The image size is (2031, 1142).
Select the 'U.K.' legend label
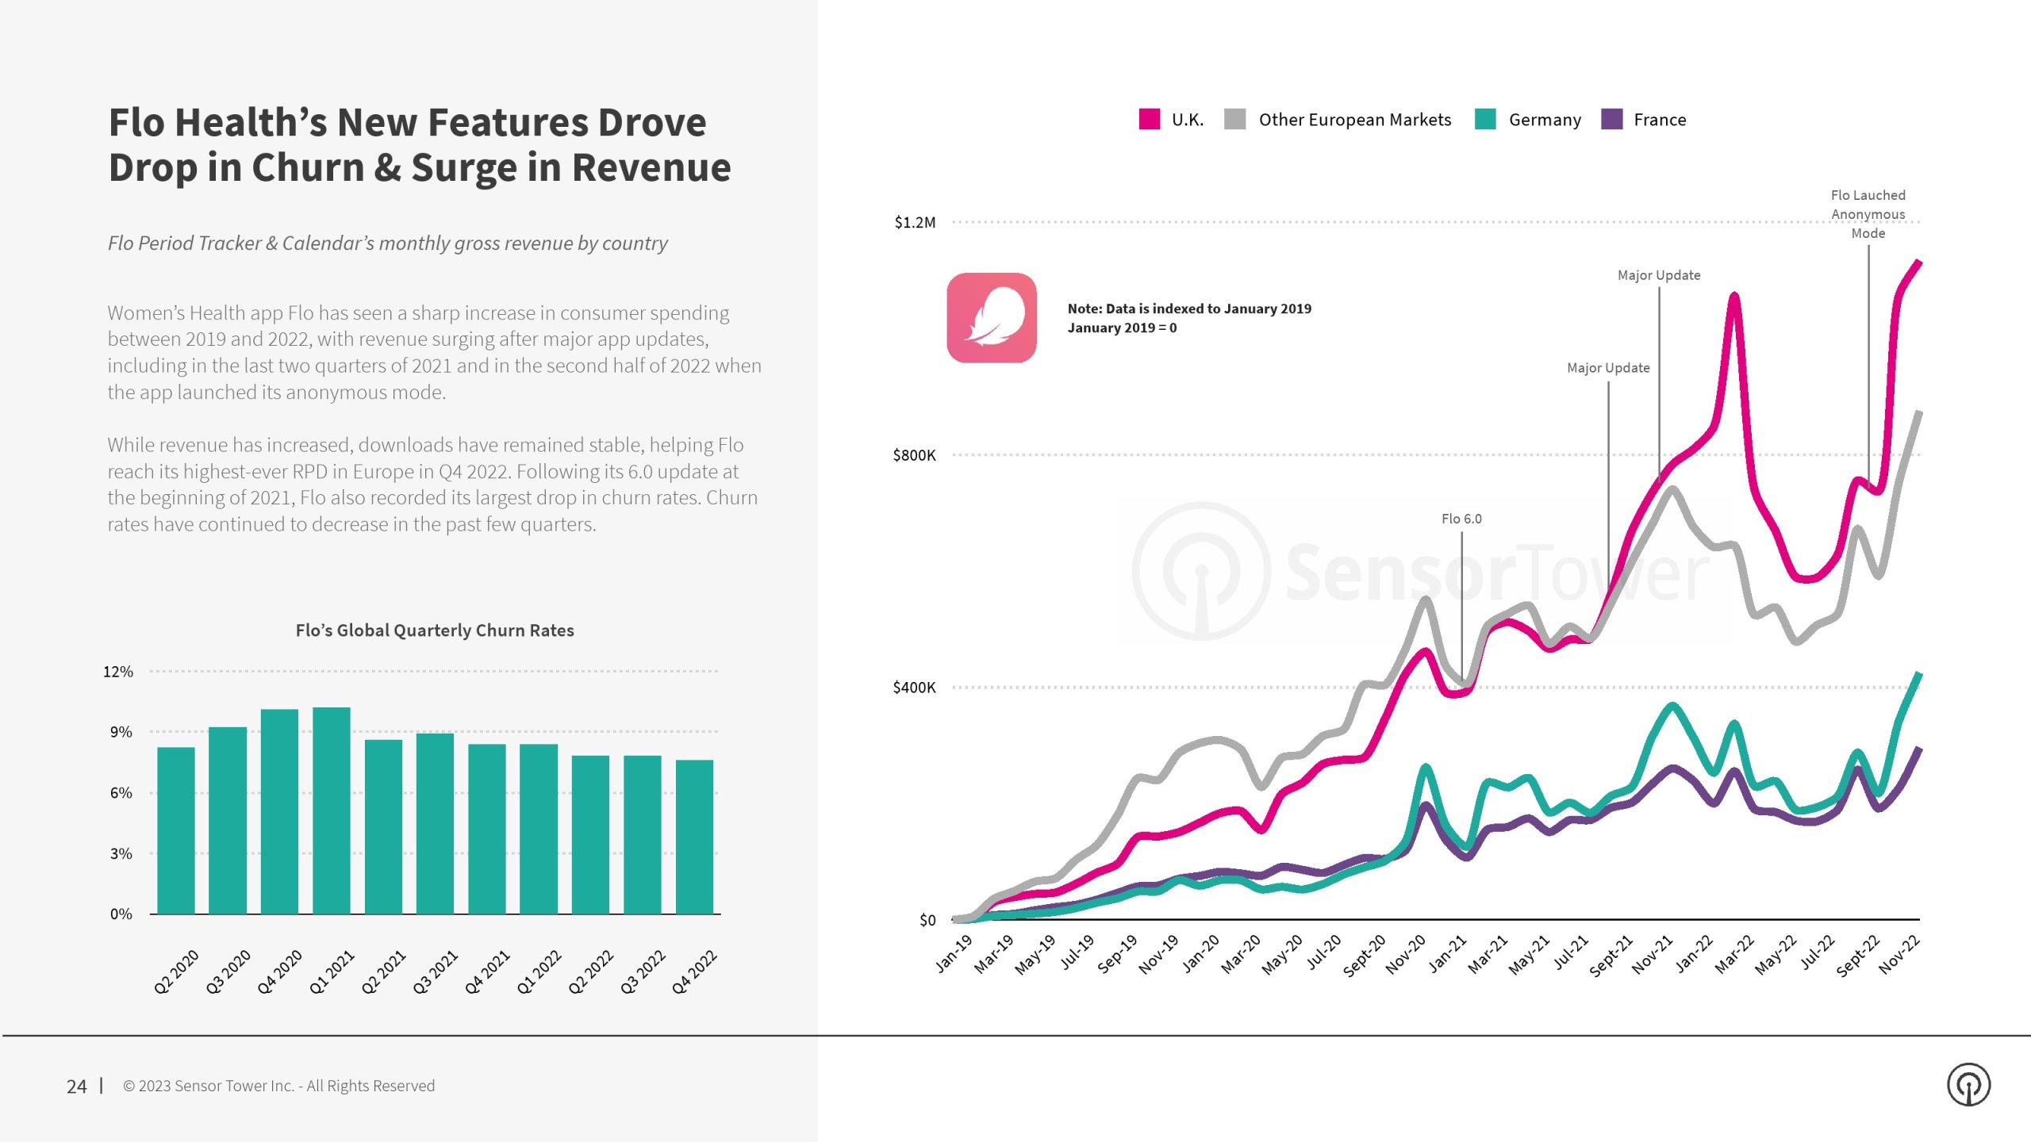(1188, 120)
